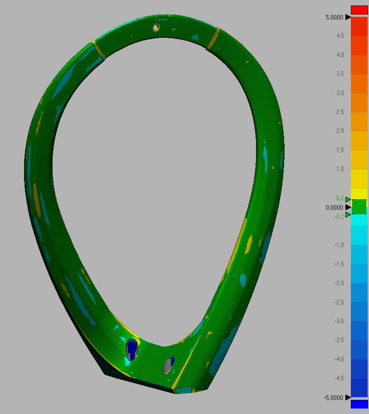This screenshot has width=369, height=414.
Task: Click the yellow legend band beside 1,0
Action: 359,169
